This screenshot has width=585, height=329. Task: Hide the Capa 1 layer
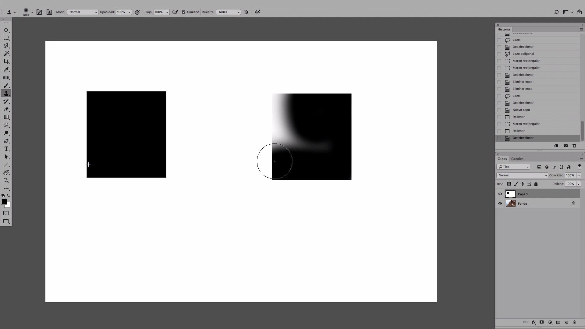(500, 194)
